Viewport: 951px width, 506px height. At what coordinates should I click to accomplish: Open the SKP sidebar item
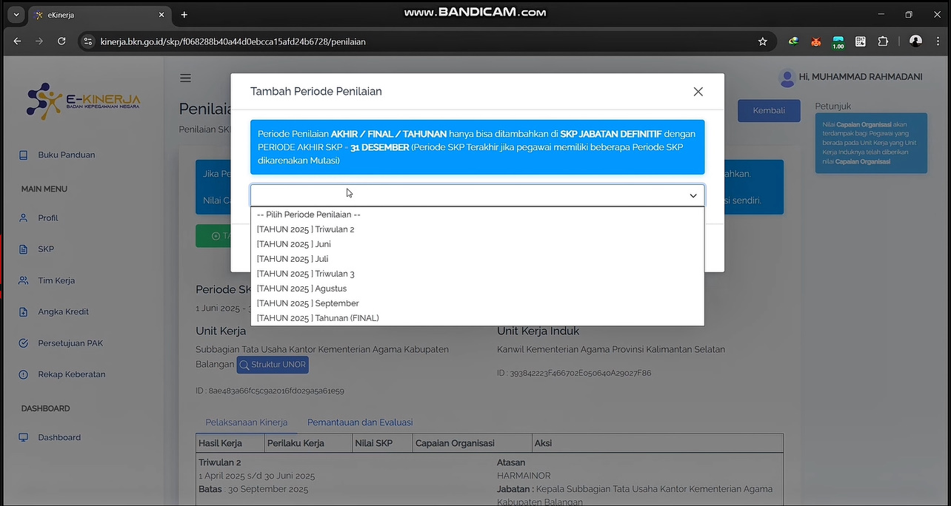(46, 249)
